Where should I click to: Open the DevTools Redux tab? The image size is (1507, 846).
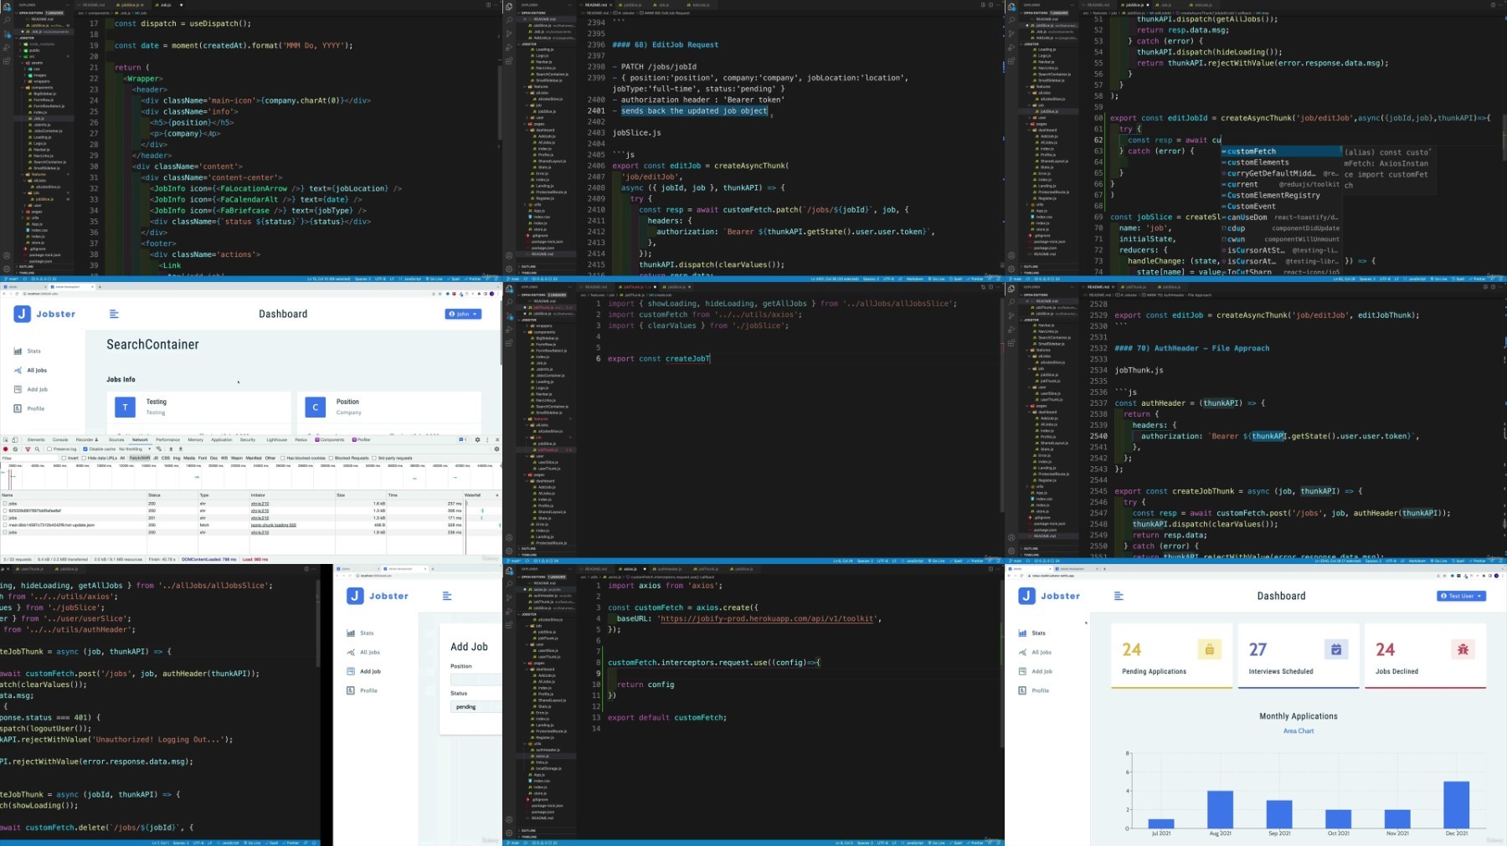click(x=301, y=439)
